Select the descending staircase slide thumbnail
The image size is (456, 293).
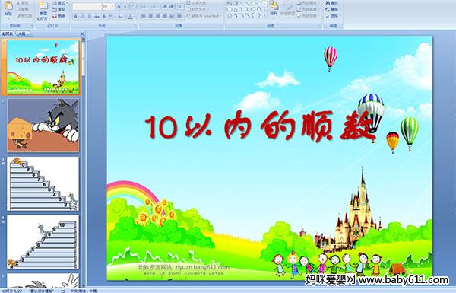[43, 183]
